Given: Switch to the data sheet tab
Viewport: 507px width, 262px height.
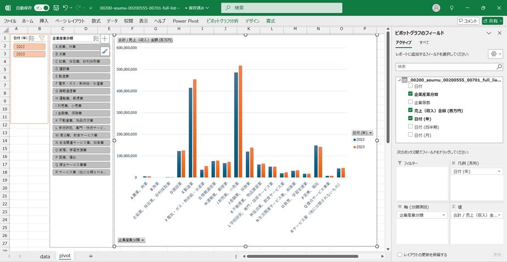Looking at the screenshot, I should pos(45,256).
